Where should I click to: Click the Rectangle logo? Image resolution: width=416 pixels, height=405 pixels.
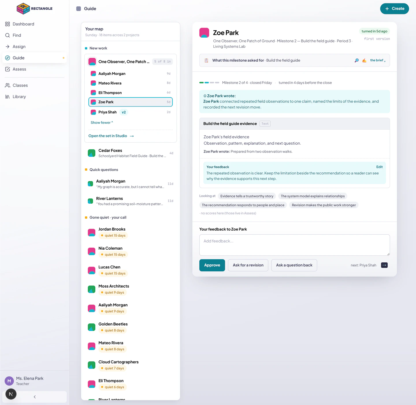point(34,8)
